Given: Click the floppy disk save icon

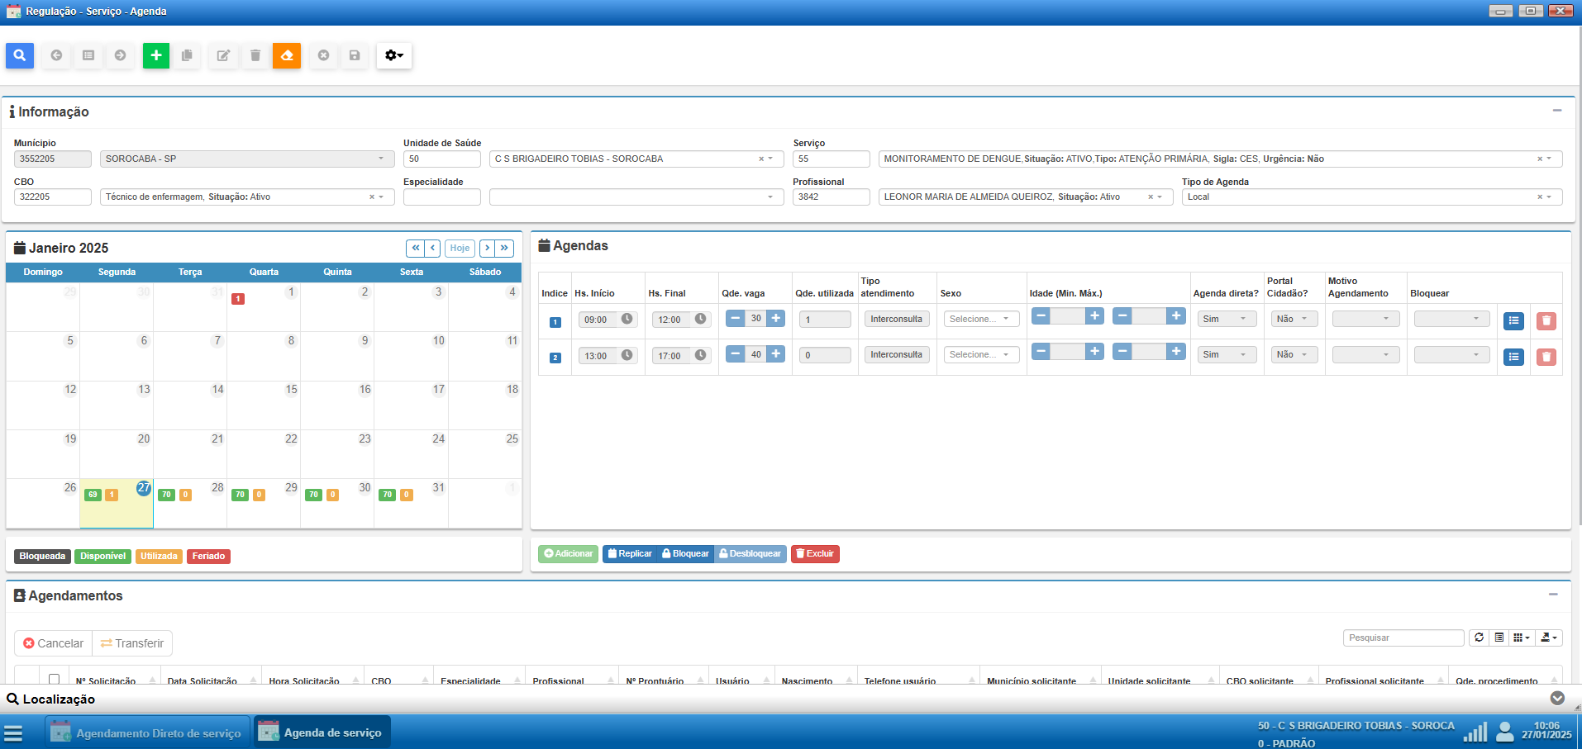Looking at the screenshot, I should 355,55.
